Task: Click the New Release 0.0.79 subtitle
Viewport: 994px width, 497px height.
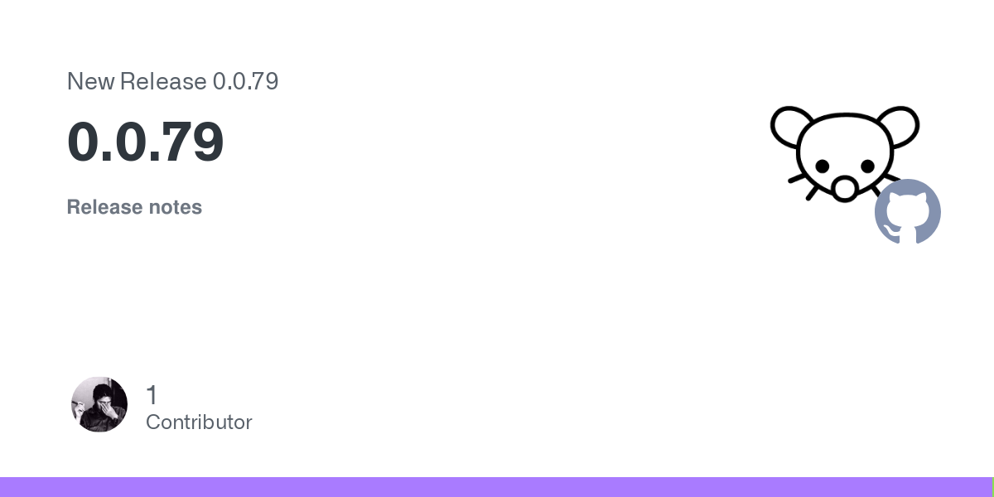Action: pos(172,81)
